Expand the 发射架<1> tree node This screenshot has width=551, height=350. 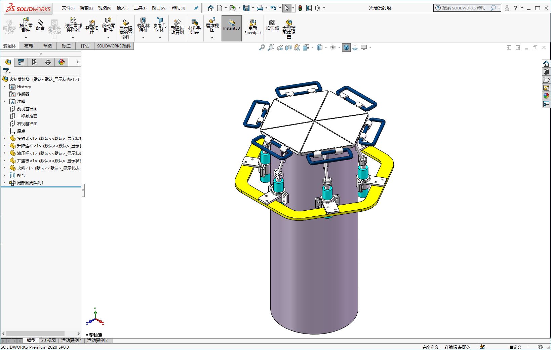(4, 138)
